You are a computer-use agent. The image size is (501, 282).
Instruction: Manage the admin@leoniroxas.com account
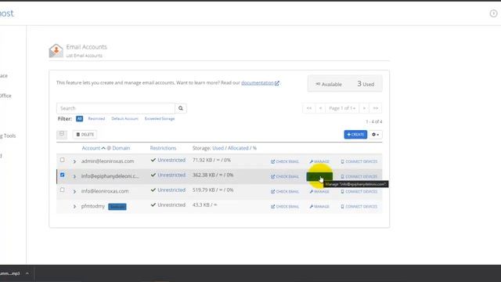tap(319, 161)
